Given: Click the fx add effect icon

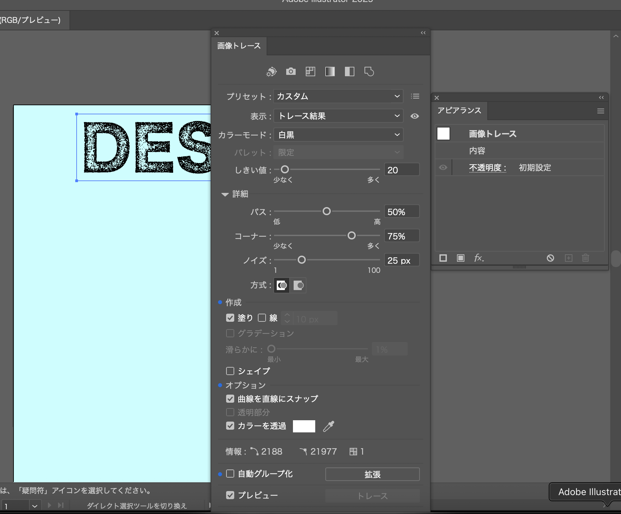Looking at the screenshot, I should 479,258.
